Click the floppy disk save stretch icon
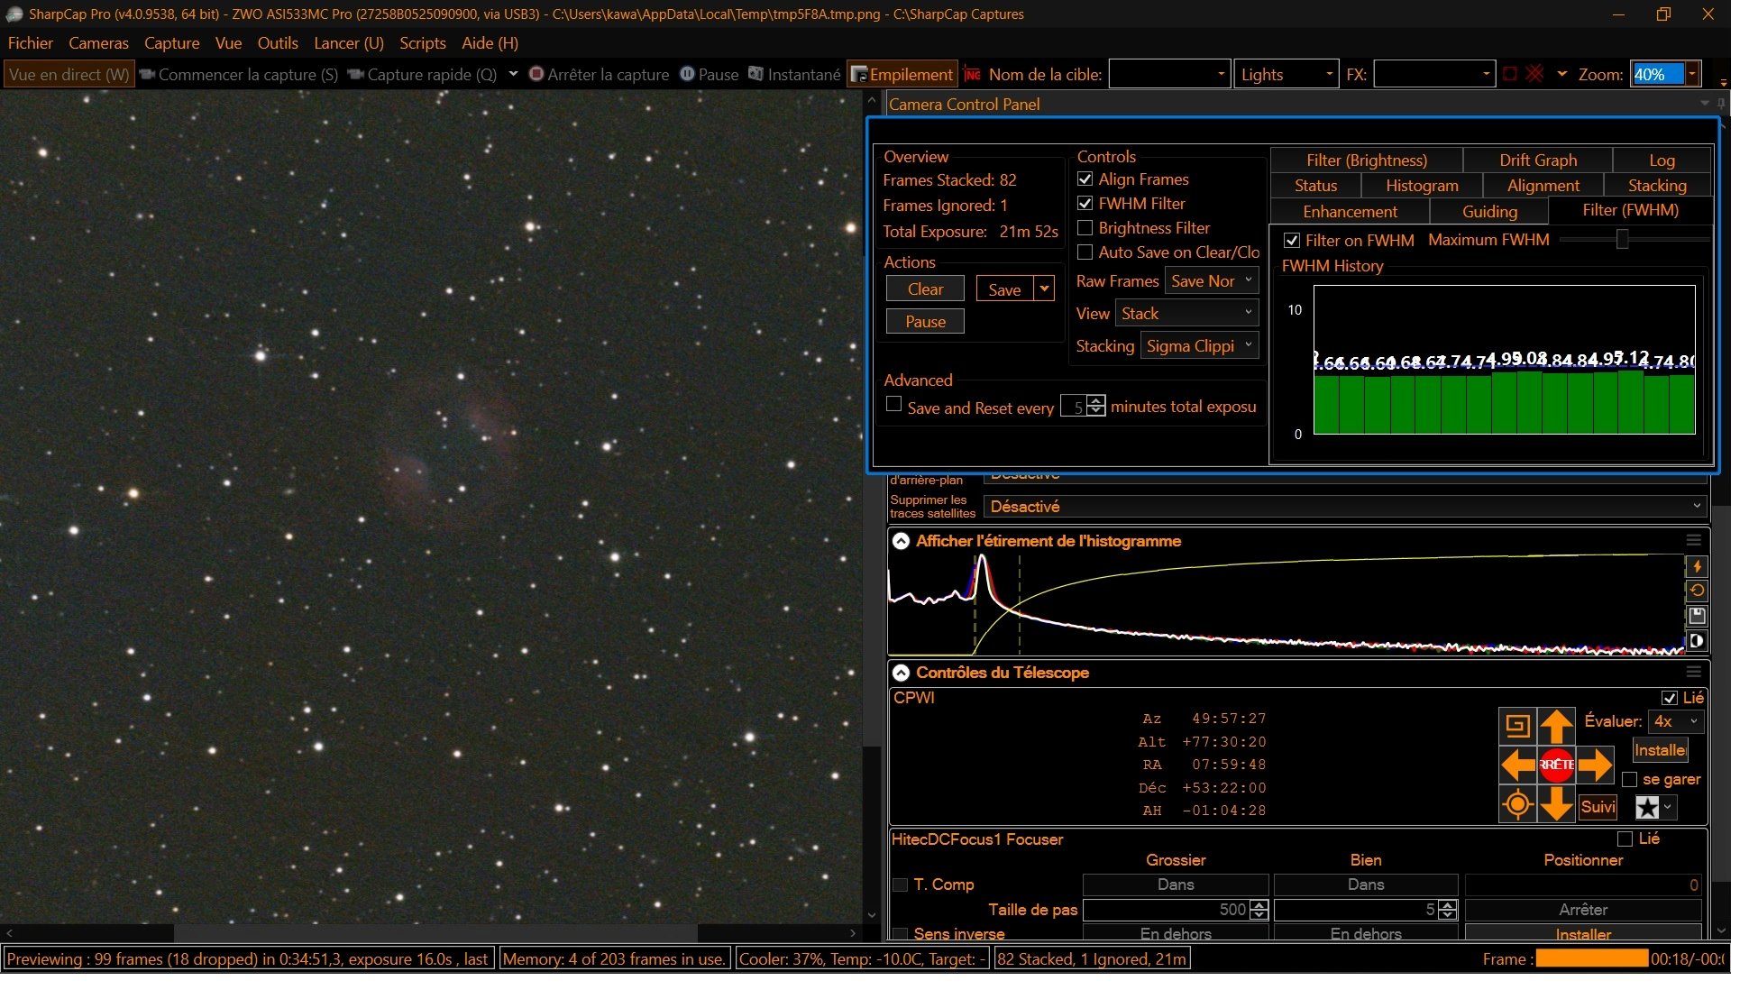This screenshot has height=999, width=1749. (x=1697, y=616)
